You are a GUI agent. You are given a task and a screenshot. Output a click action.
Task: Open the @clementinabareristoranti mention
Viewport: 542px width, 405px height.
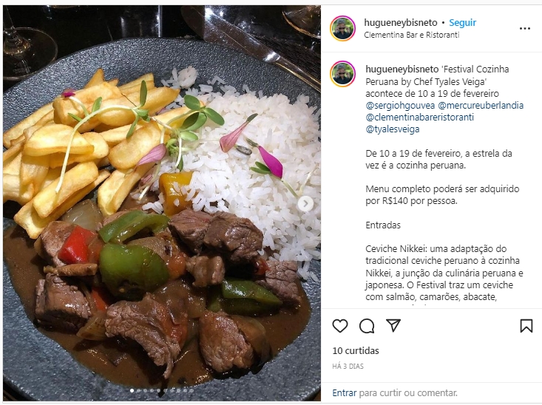pyautogui.click(x=420, y=118)
